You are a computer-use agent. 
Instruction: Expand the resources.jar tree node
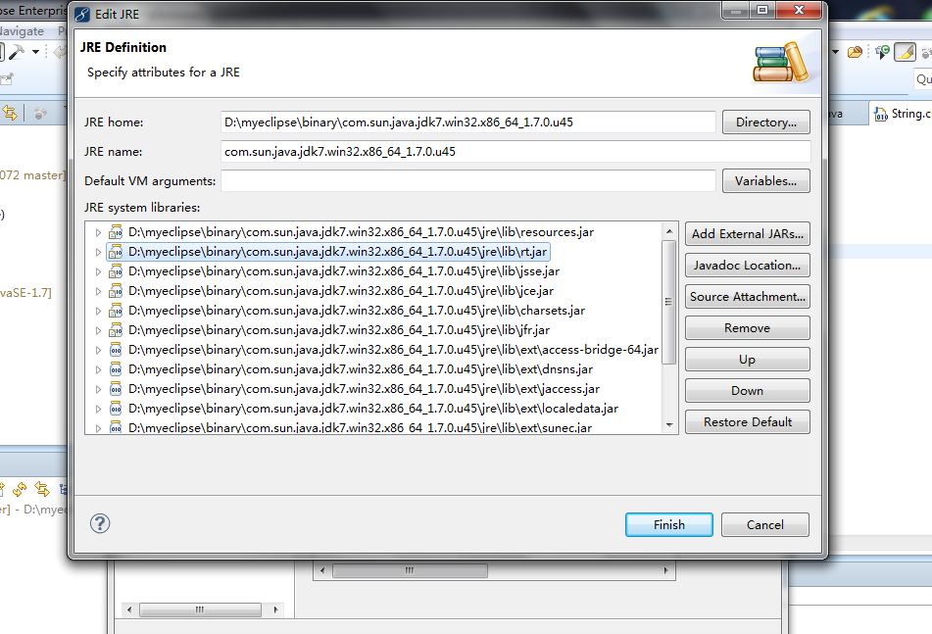point(98,232)
